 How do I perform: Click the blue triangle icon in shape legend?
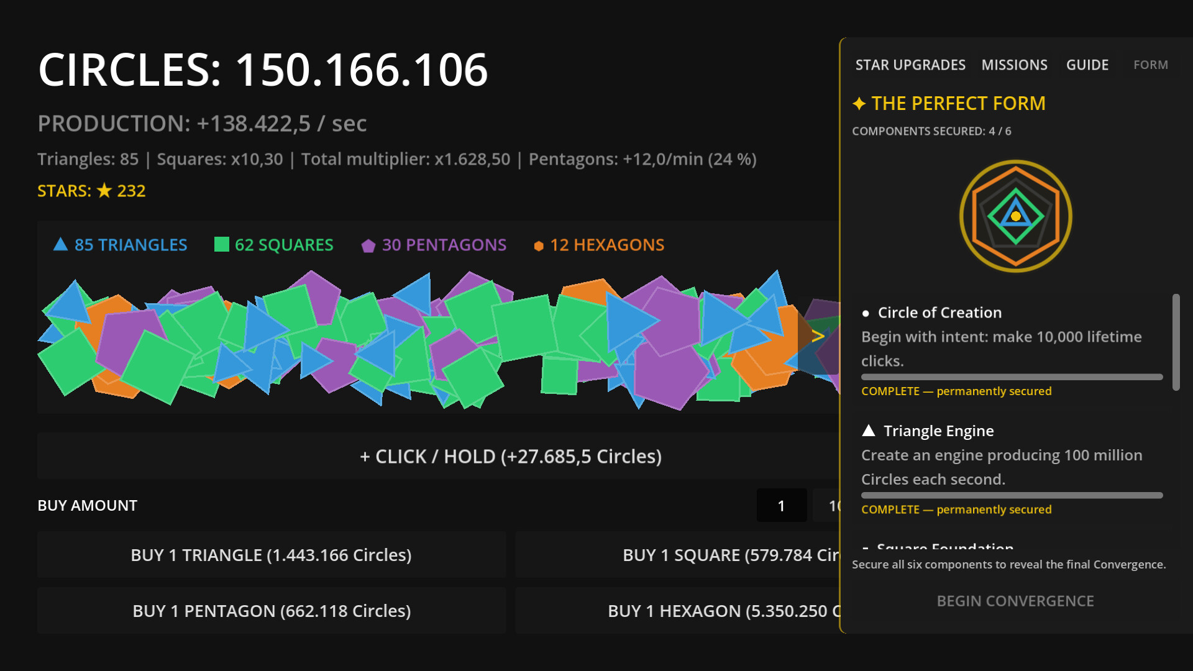click(x=60, y=244)
